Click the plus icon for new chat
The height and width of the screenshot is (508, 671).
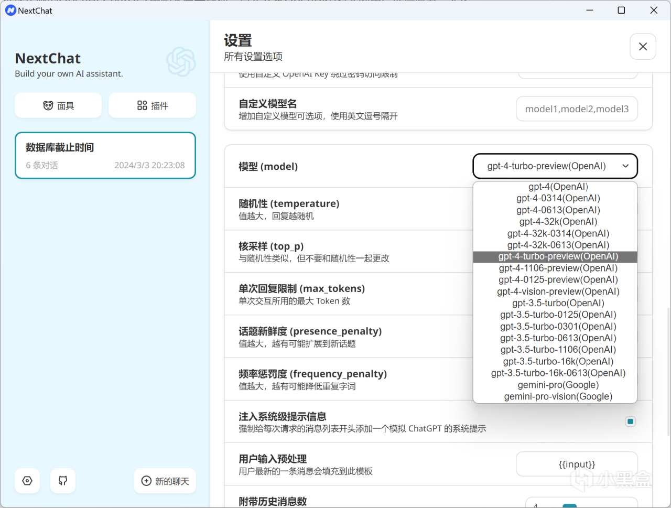point(146,481)
